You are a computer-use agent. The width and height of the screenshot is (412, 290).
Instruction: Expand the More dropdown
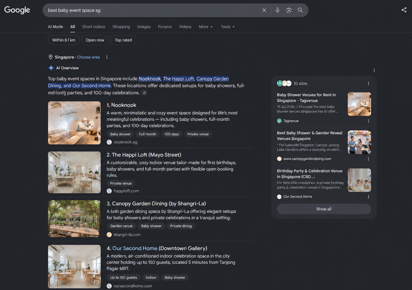click(x=206, y=27)
